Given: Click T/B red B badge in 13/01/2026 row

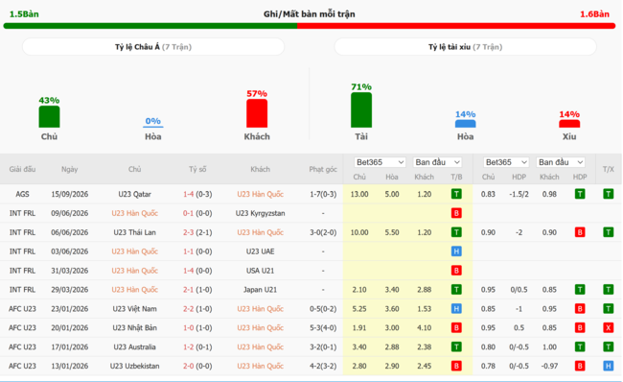Looking at the screenshot, I should (x=456, y=366).
